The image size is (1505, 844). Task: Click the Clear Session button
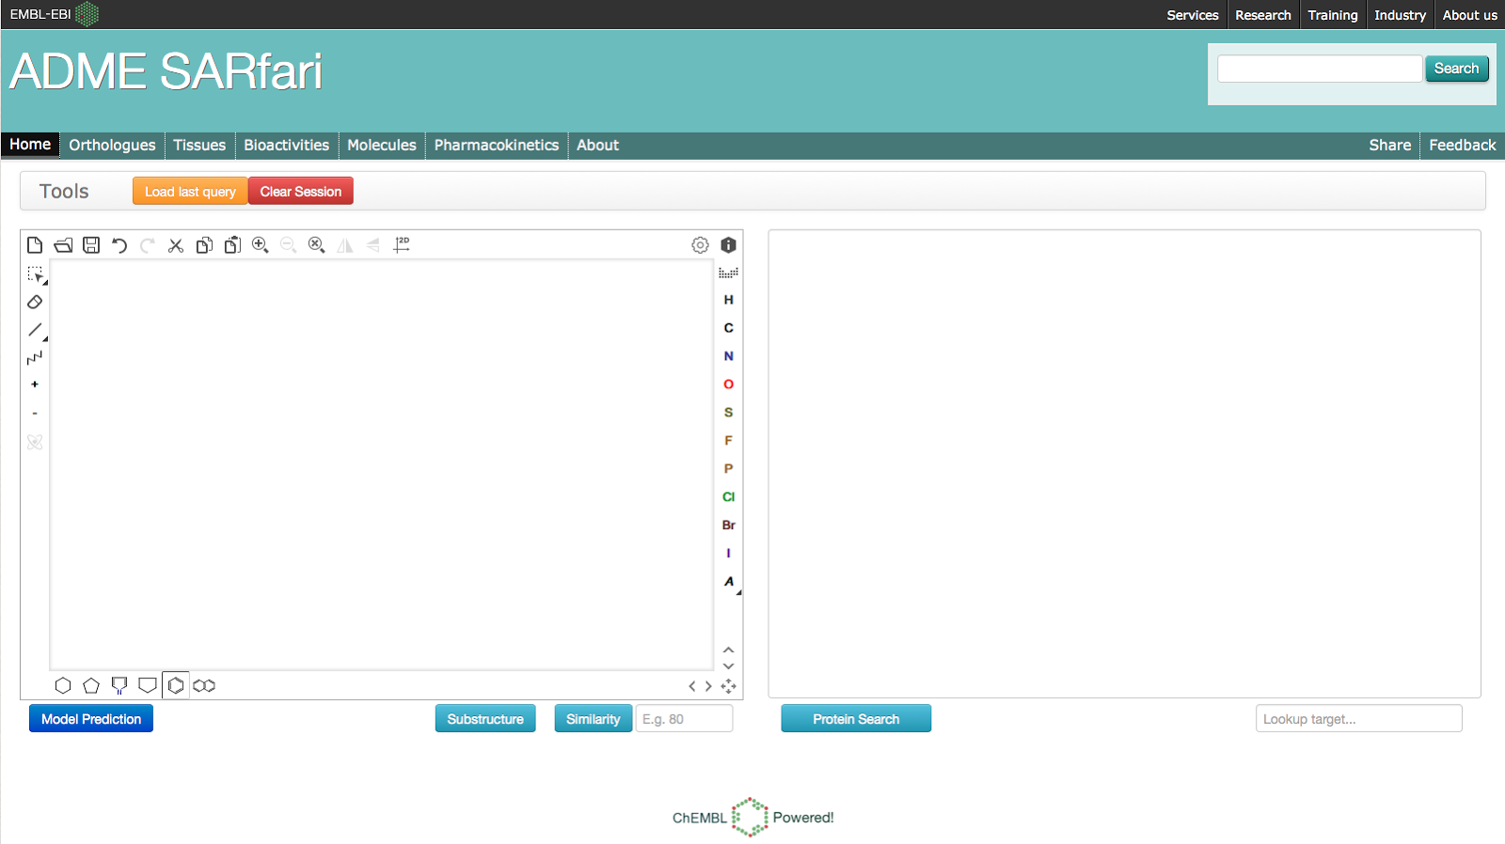pos(301,191)
